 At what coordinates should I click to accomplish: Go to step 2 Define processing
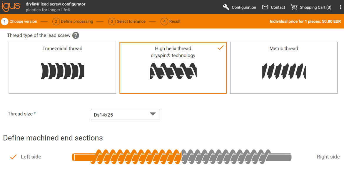point(73,21)
